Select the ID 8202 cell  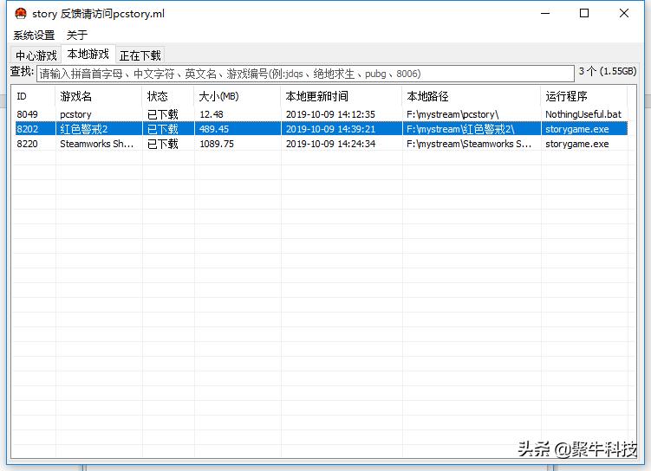[28, 129]
